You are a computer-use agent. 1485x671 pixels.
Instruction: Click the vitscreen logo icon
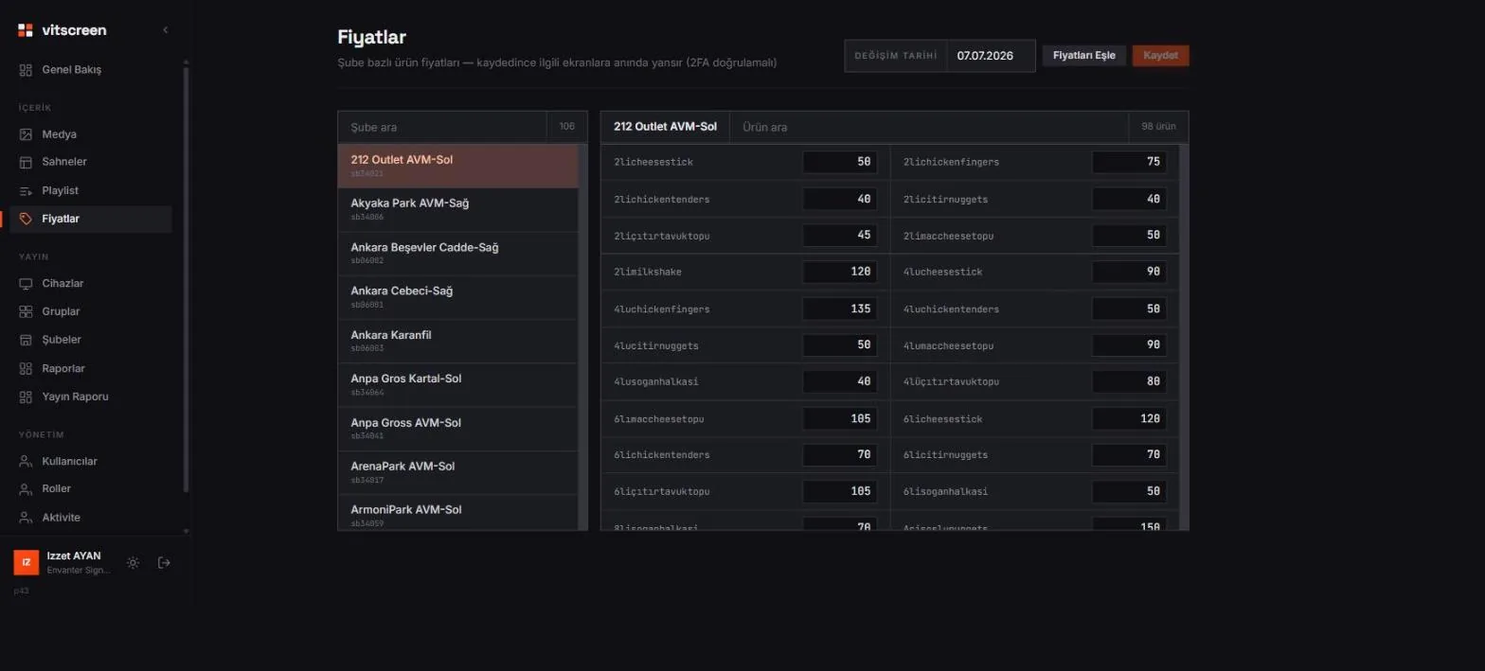26,30
